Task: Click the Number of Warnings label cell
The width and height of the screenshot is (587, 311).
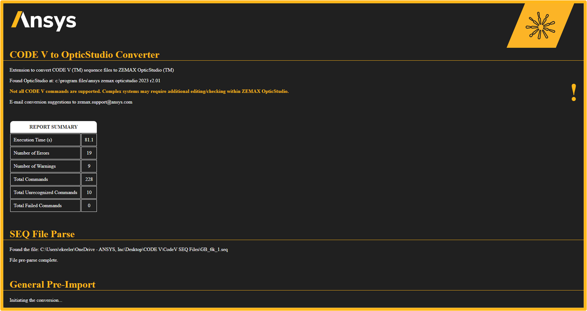Action: pos(45,166)
